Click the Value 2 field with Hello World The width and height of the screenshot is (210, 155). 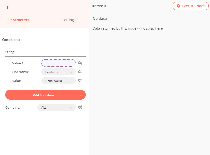pyautogui.click(x=58, y=81)
